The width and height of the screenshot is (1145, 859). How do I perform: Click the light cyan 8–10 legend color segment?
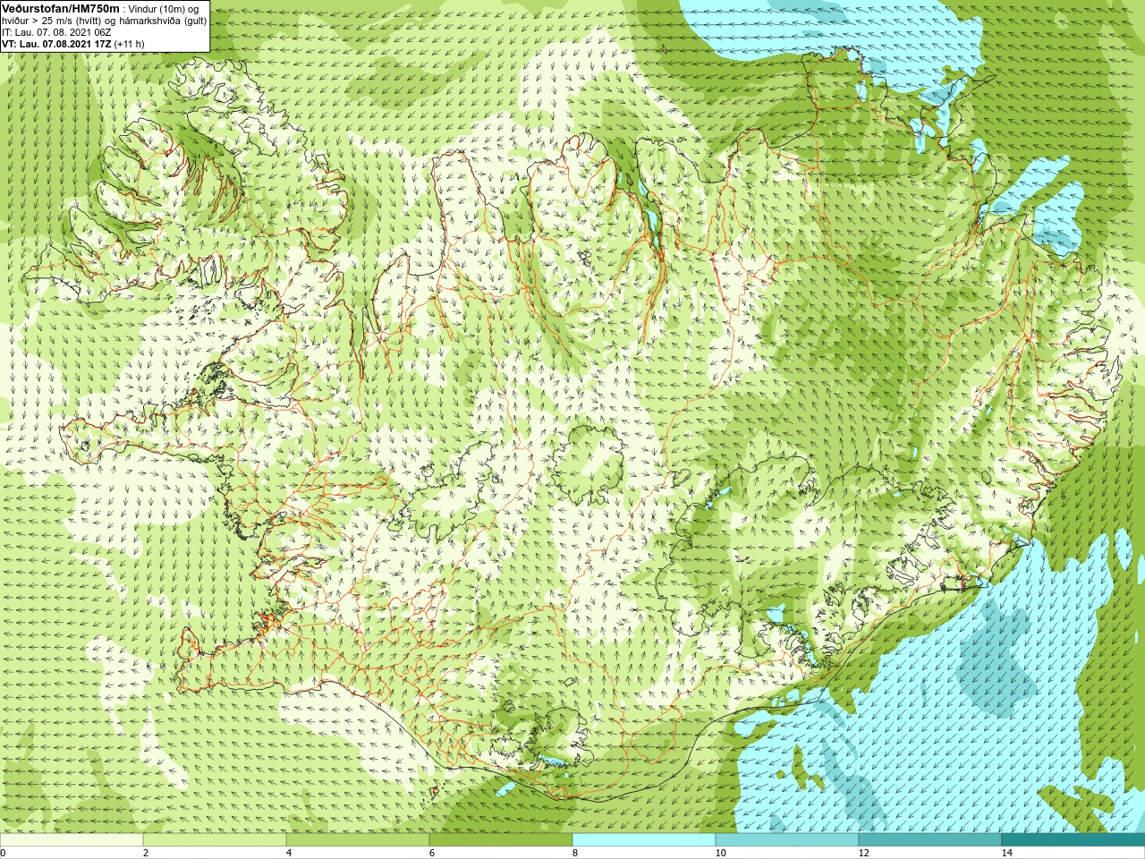click(x=644, y=840)
